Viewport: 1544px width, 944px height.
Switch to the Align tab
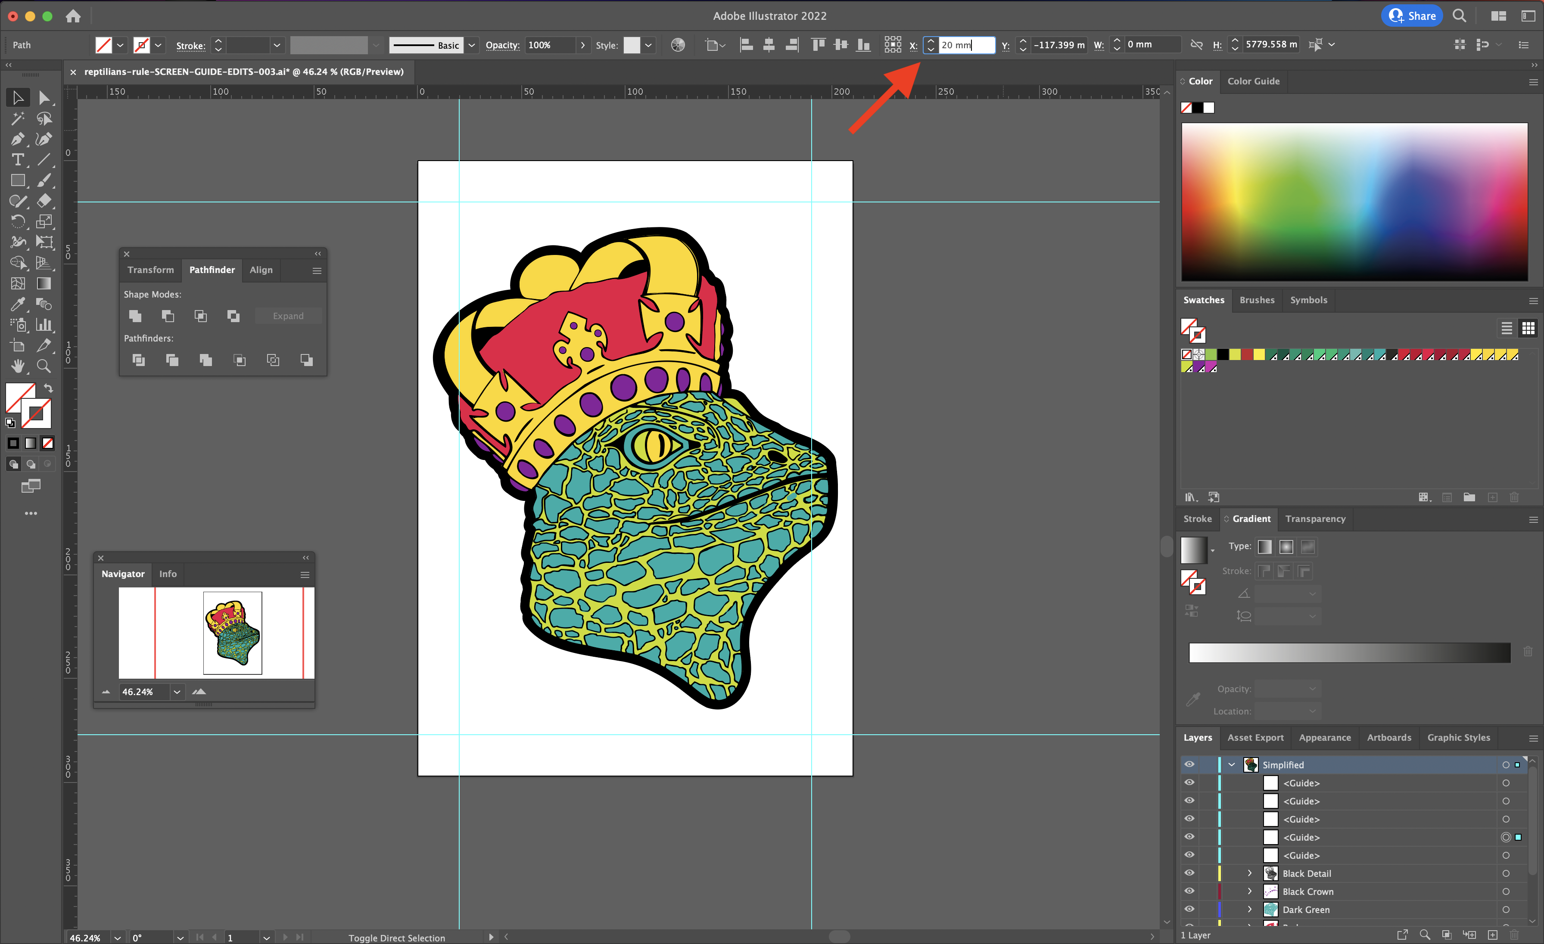[261, 270]
